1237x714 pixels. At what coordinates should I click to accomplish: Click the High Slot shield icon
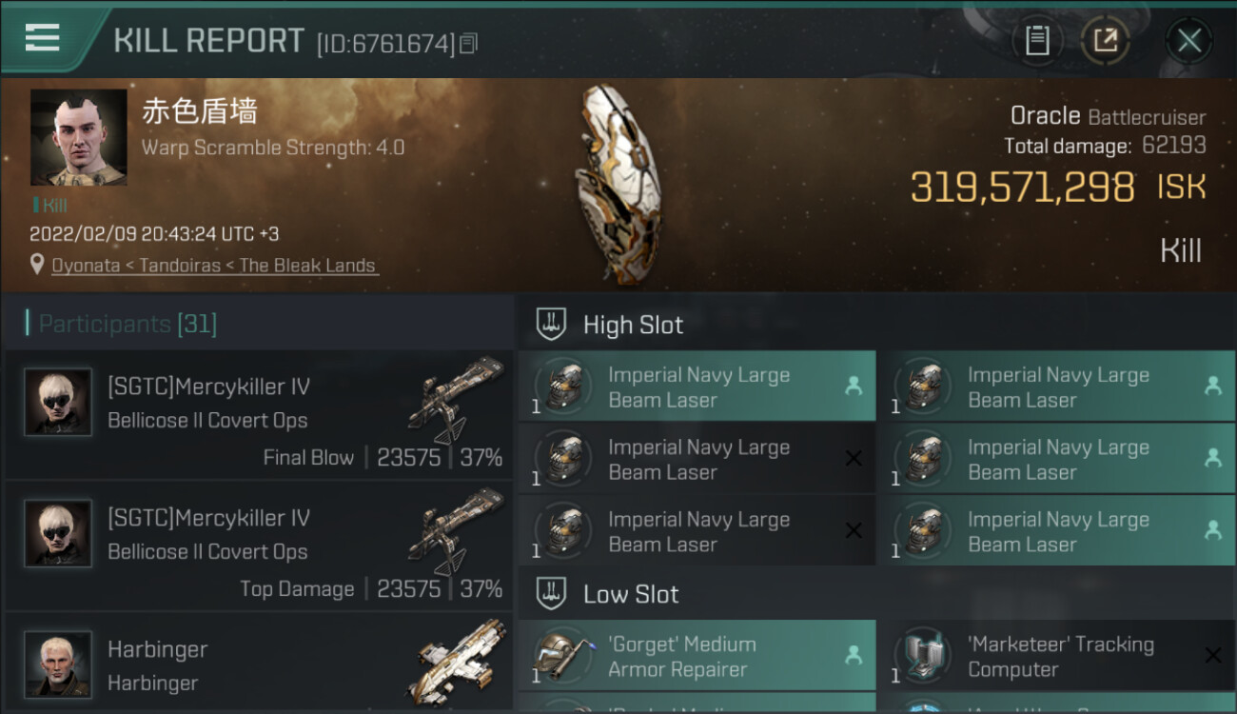pyautogui.click(x=552, y=324)
